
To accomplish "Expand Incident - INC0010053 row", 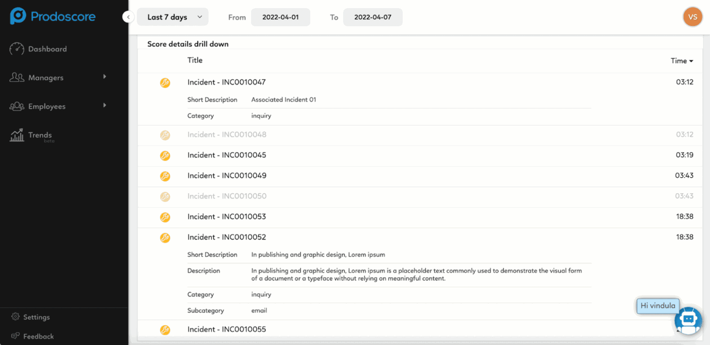I will click(x=420, y=217).
